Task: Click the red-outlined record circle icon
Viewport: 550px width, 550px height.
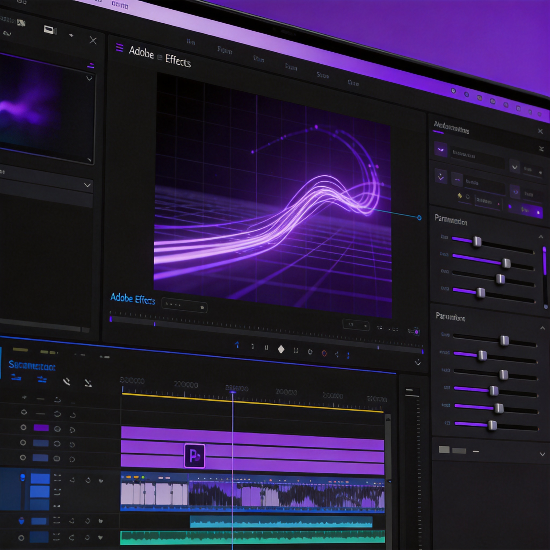Action: point(324,353)
